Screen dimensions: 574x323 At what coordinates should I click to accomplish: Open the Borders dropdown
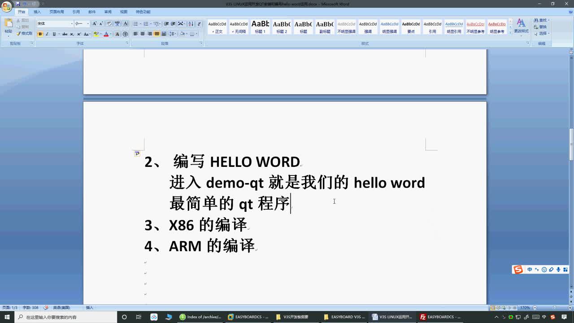coord(196,34)
